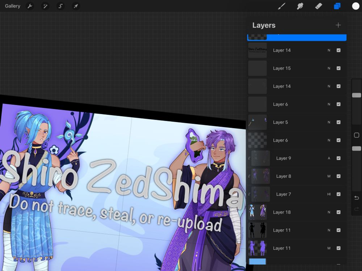Undo the last action with sidebar arrow

click(x=357, y=198)
